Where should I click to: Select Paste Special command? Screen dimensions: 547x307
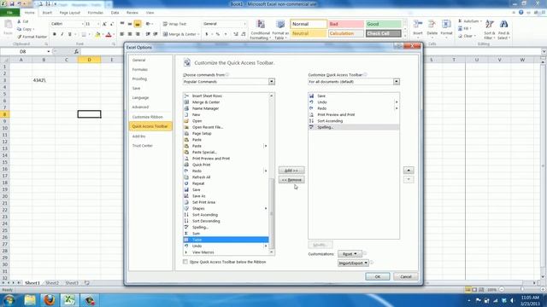226,152
